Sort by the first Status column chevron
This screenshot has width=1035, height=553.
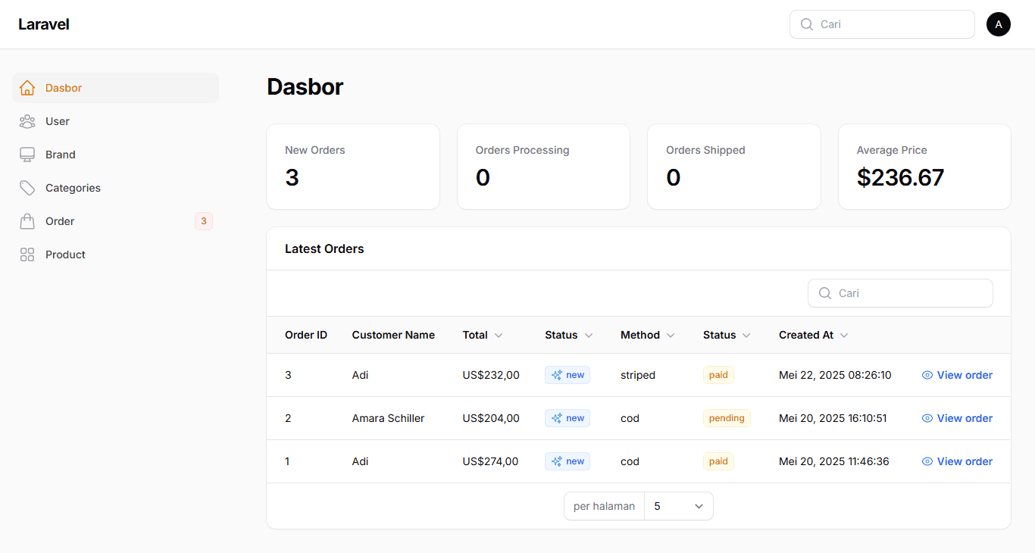(x=589, y=335)
